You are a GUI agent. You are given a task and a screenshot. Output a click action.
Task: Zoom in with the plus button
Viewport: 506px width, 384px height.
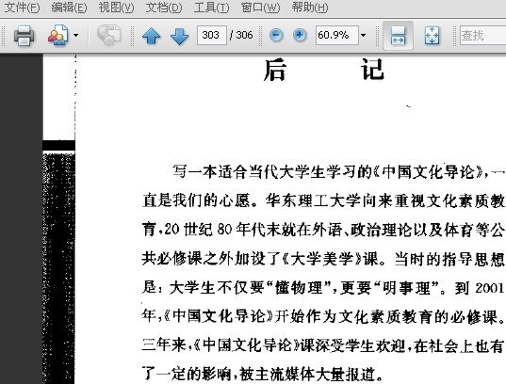coord(300,35)
